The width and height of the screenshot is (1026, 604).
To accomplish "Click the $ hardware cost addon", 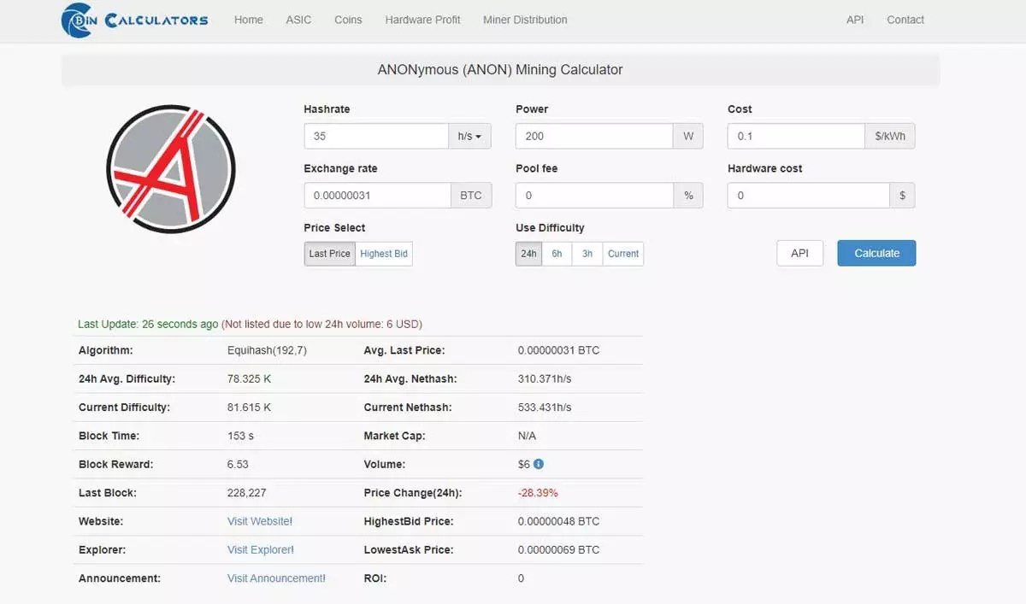I will point(903,196).
